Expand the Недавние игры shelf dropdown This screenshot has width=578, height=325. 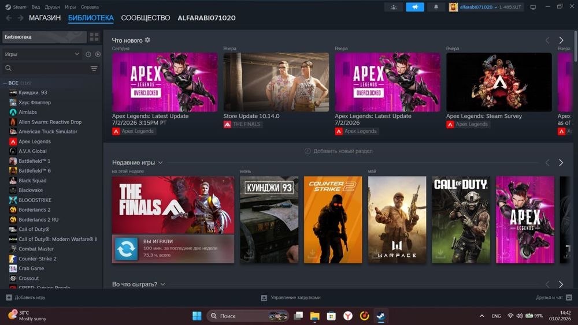click(x=160, y=163)
